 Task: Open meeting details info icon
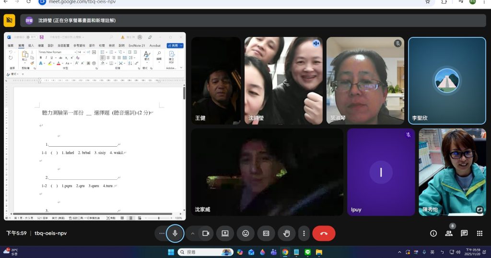coord(433,234)
